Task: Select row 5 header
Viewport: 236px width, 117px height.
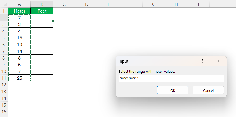Action: (4, 38)
